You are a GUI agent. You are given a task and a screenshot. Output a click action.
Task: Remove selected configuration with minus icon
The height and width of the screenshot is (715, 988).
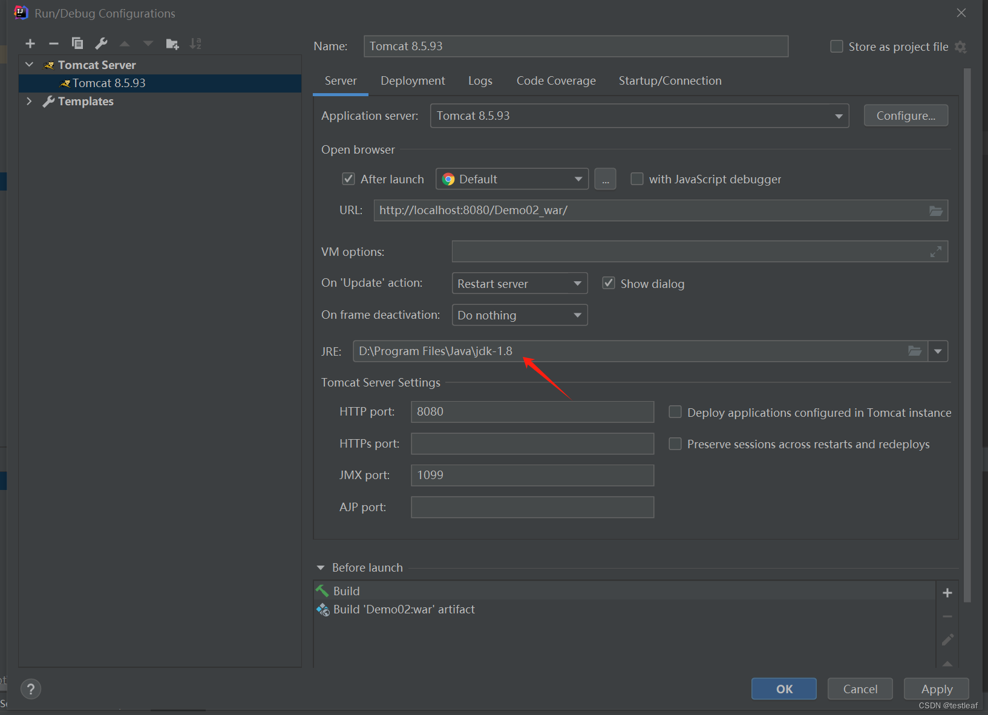pyautogui.click(x=54, y=44)
